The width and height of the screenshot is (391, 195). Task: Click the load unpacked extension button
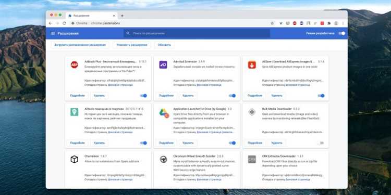pos(80,45)
